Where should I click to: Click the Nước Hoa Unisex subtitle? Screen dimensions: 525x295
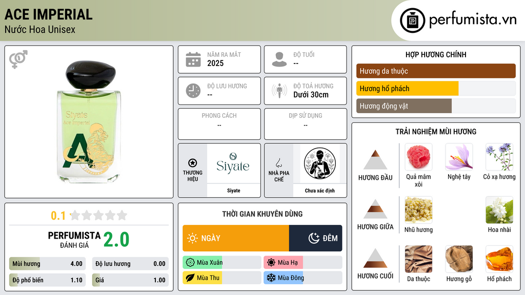click(40, 30)
